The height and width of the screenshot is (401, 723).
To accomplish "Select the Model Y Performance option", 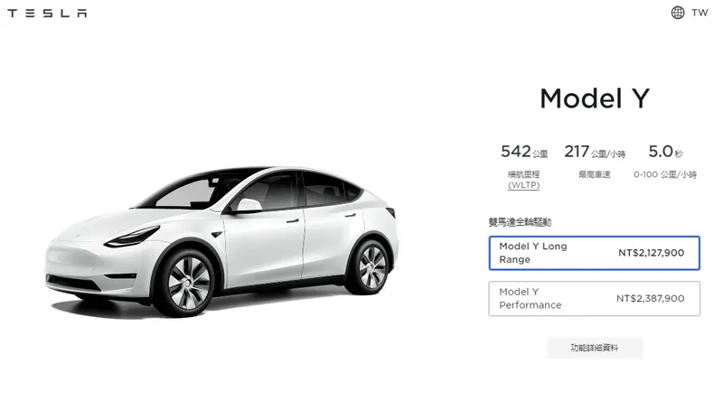I will click(594, 299).
